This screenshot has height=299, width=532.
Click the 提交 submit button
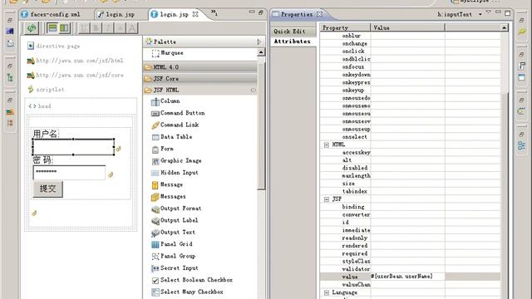pyautogui.click(x=48, y=189)
